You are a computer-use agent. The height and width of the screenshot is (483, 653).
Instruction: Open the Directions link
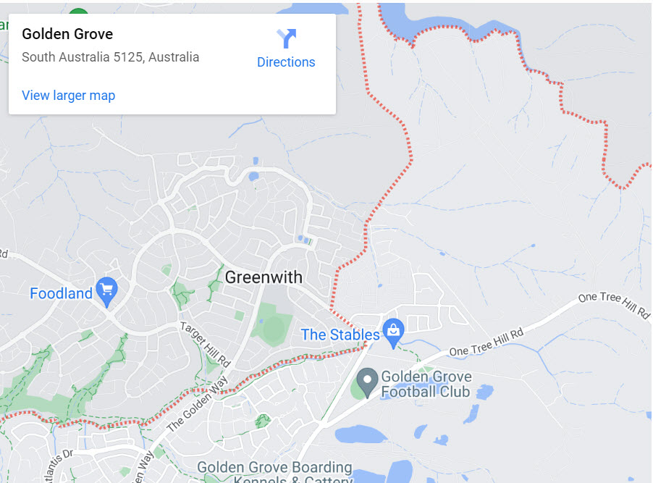coord(286,62)
